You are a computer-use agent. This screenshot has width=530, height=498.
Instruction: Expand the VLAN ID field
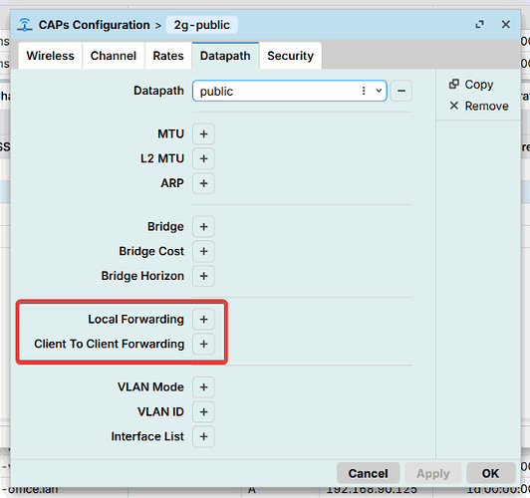point(203,412)
